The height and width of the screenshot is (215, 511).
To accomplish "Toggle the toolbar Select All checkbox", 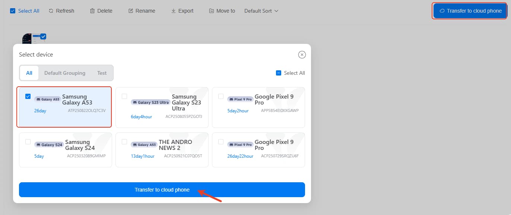I will 13,11.
